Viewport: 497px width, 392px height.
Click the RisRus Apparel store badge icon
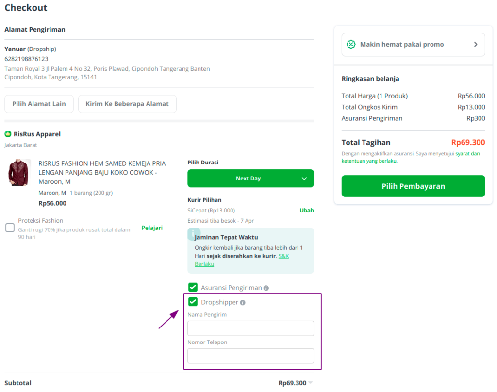[8, 134]
